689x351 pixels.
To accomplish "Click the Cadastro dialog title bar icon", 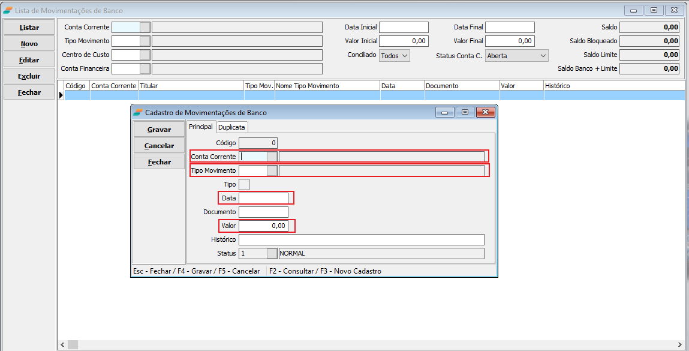I will (138, 112).
